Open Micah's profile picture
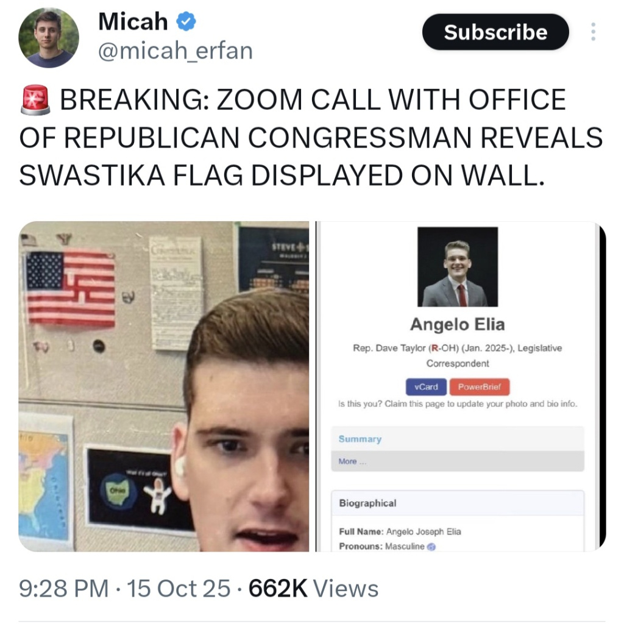 click(x=49, y=38)
